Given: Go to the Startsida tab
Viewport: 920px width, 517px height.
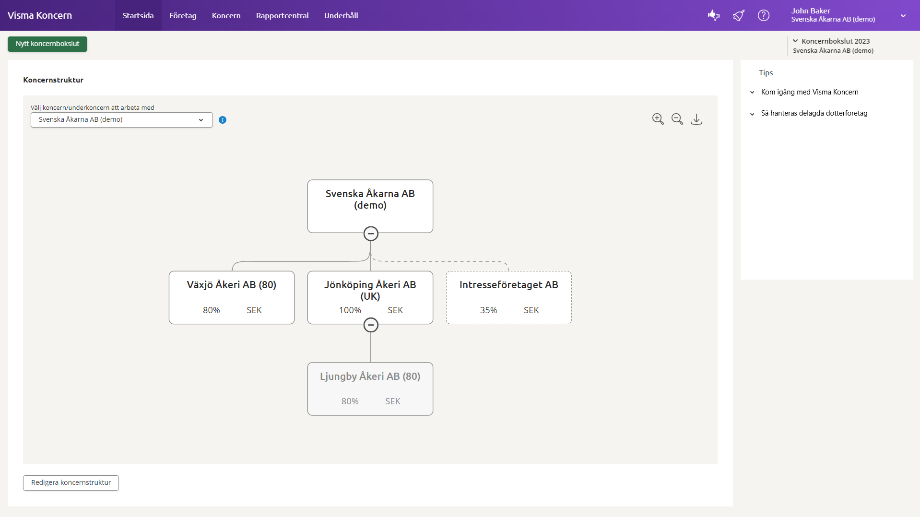Looking at the screenshot, I should click(138, 15).
